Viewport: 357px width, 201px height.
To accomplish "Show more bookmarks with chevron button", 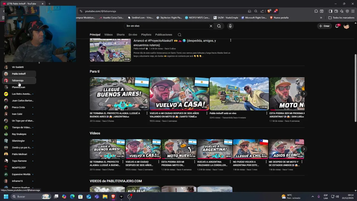I will [321, 18].
